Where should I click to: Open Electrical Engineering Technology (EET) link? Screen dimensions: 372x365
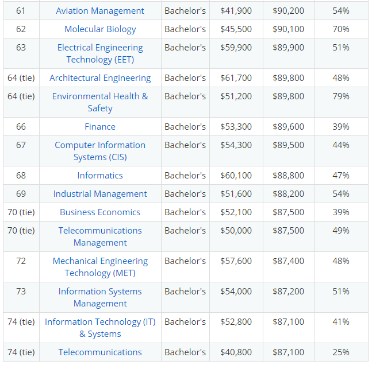tap(100, 53)
